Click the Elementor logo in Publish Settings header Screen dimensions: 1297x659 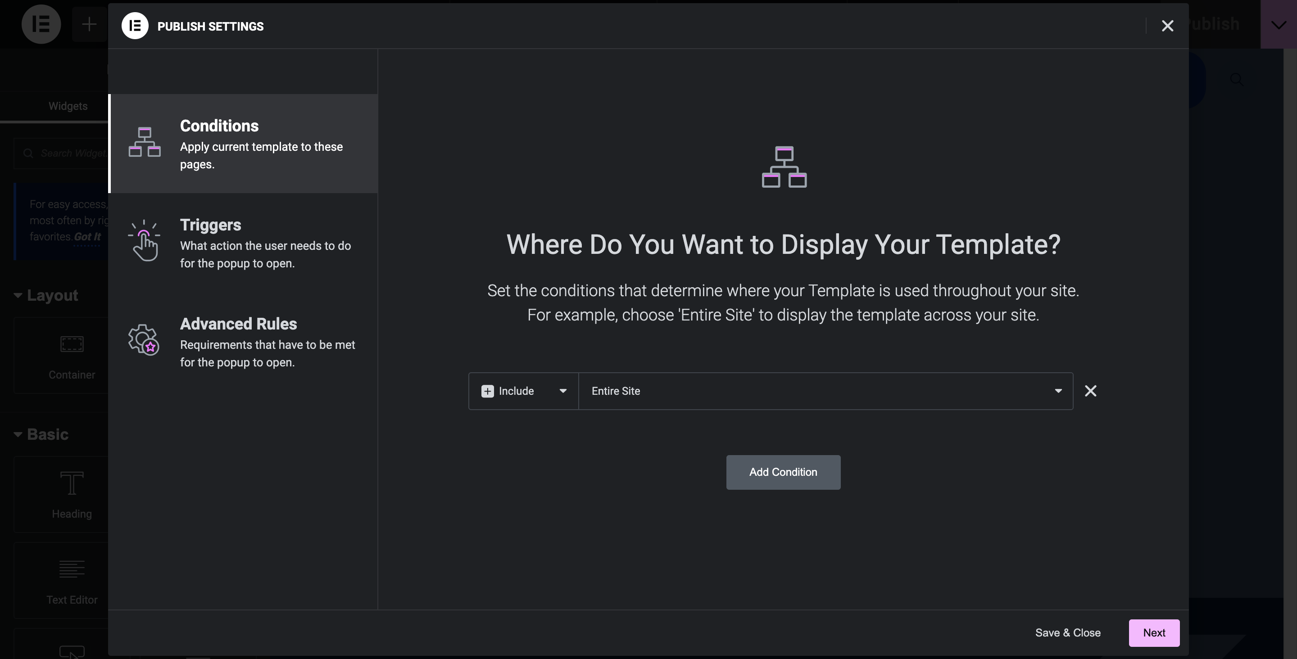[135, 26]
